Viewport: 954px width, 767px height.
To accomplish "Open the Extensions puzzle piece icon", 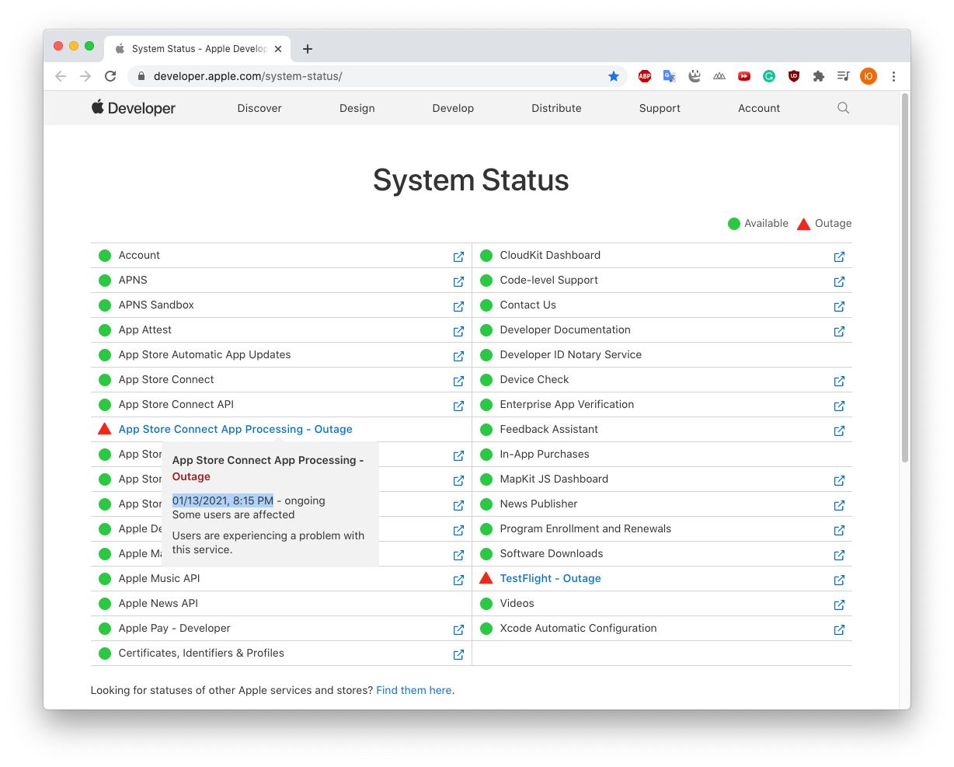I will (x=818, y=76).
